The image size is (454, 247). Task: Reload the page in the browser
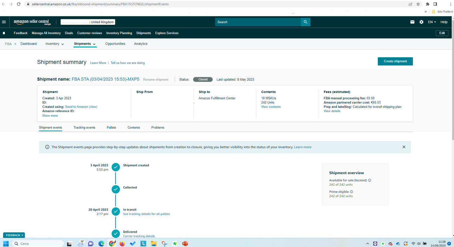coord(18,4)
